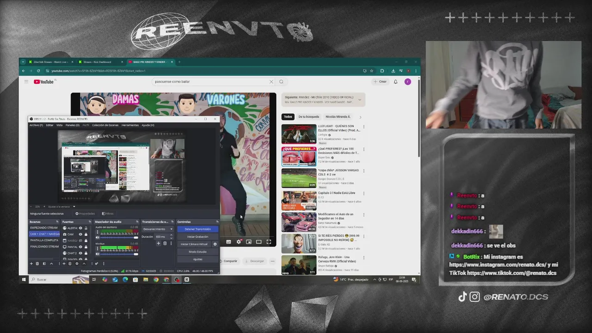
Task: Enter YouTube fullscreen mode
Action: (269, 241)
